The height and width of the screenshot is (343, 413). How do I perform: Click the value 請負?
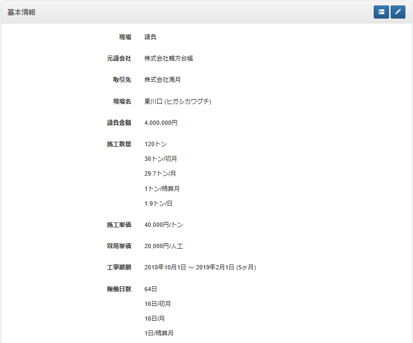[150, 37]
